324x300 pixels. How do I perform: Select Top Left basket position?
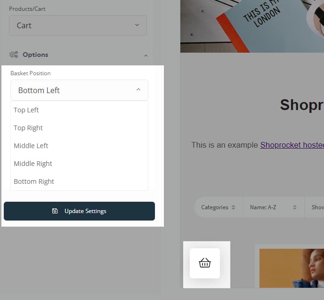click(x=26, y=110)
